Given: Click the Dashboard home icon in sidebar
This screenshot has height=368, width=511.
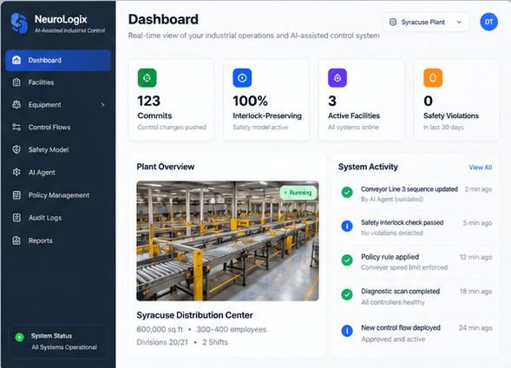Looking at the screenshot, I should click(16, 60).
